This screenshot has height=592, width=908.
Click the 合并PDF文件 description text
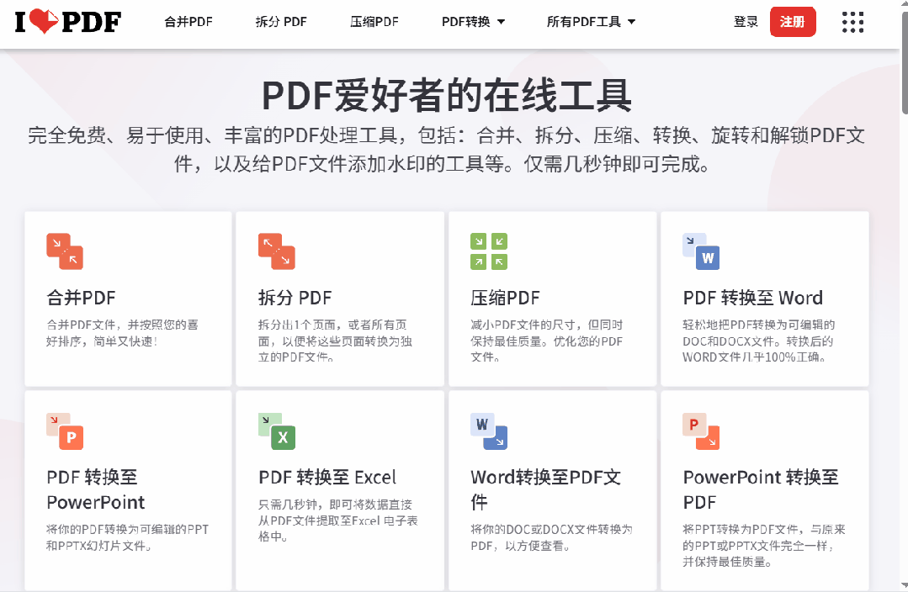(122, 333)
